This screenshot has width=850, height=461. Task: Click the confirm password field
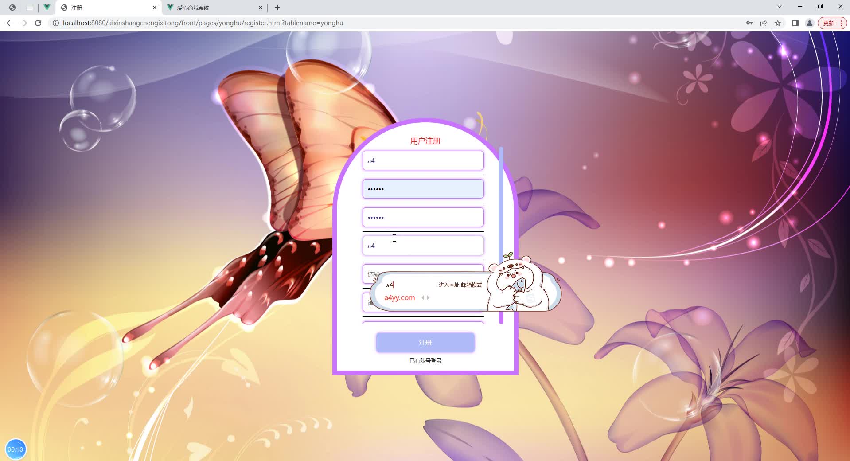[423, 217]
